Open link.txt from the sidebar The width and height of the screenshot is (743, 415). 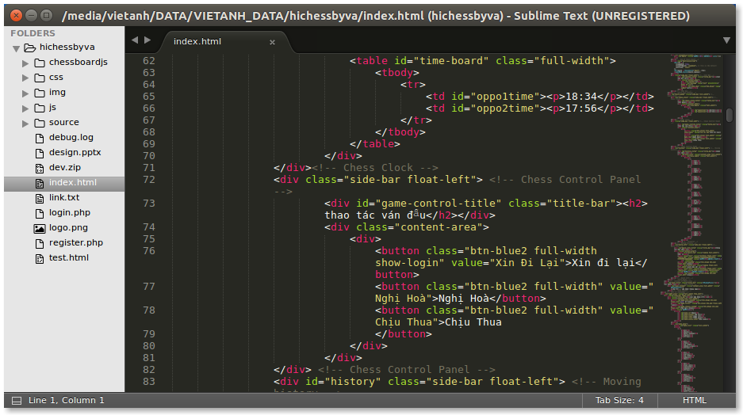(x=64, y=197)
